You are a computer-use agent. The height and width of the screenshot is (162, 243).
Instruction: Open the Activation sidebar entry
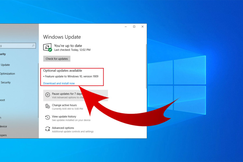1,118
